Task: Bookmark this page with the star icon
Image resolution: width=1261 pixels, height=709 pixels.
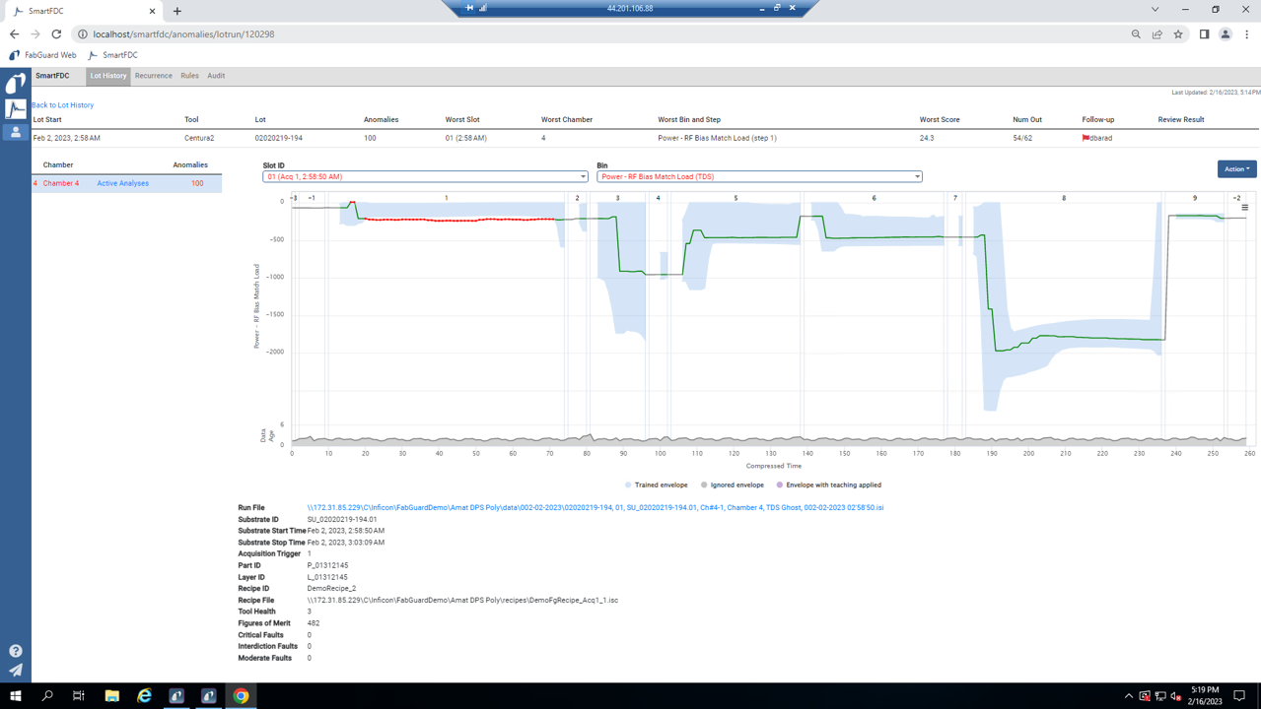Action: [1178, 34]
